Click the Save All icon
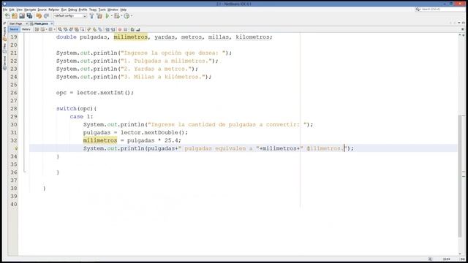This screenshot has width=468, height=263. (29, 16)
